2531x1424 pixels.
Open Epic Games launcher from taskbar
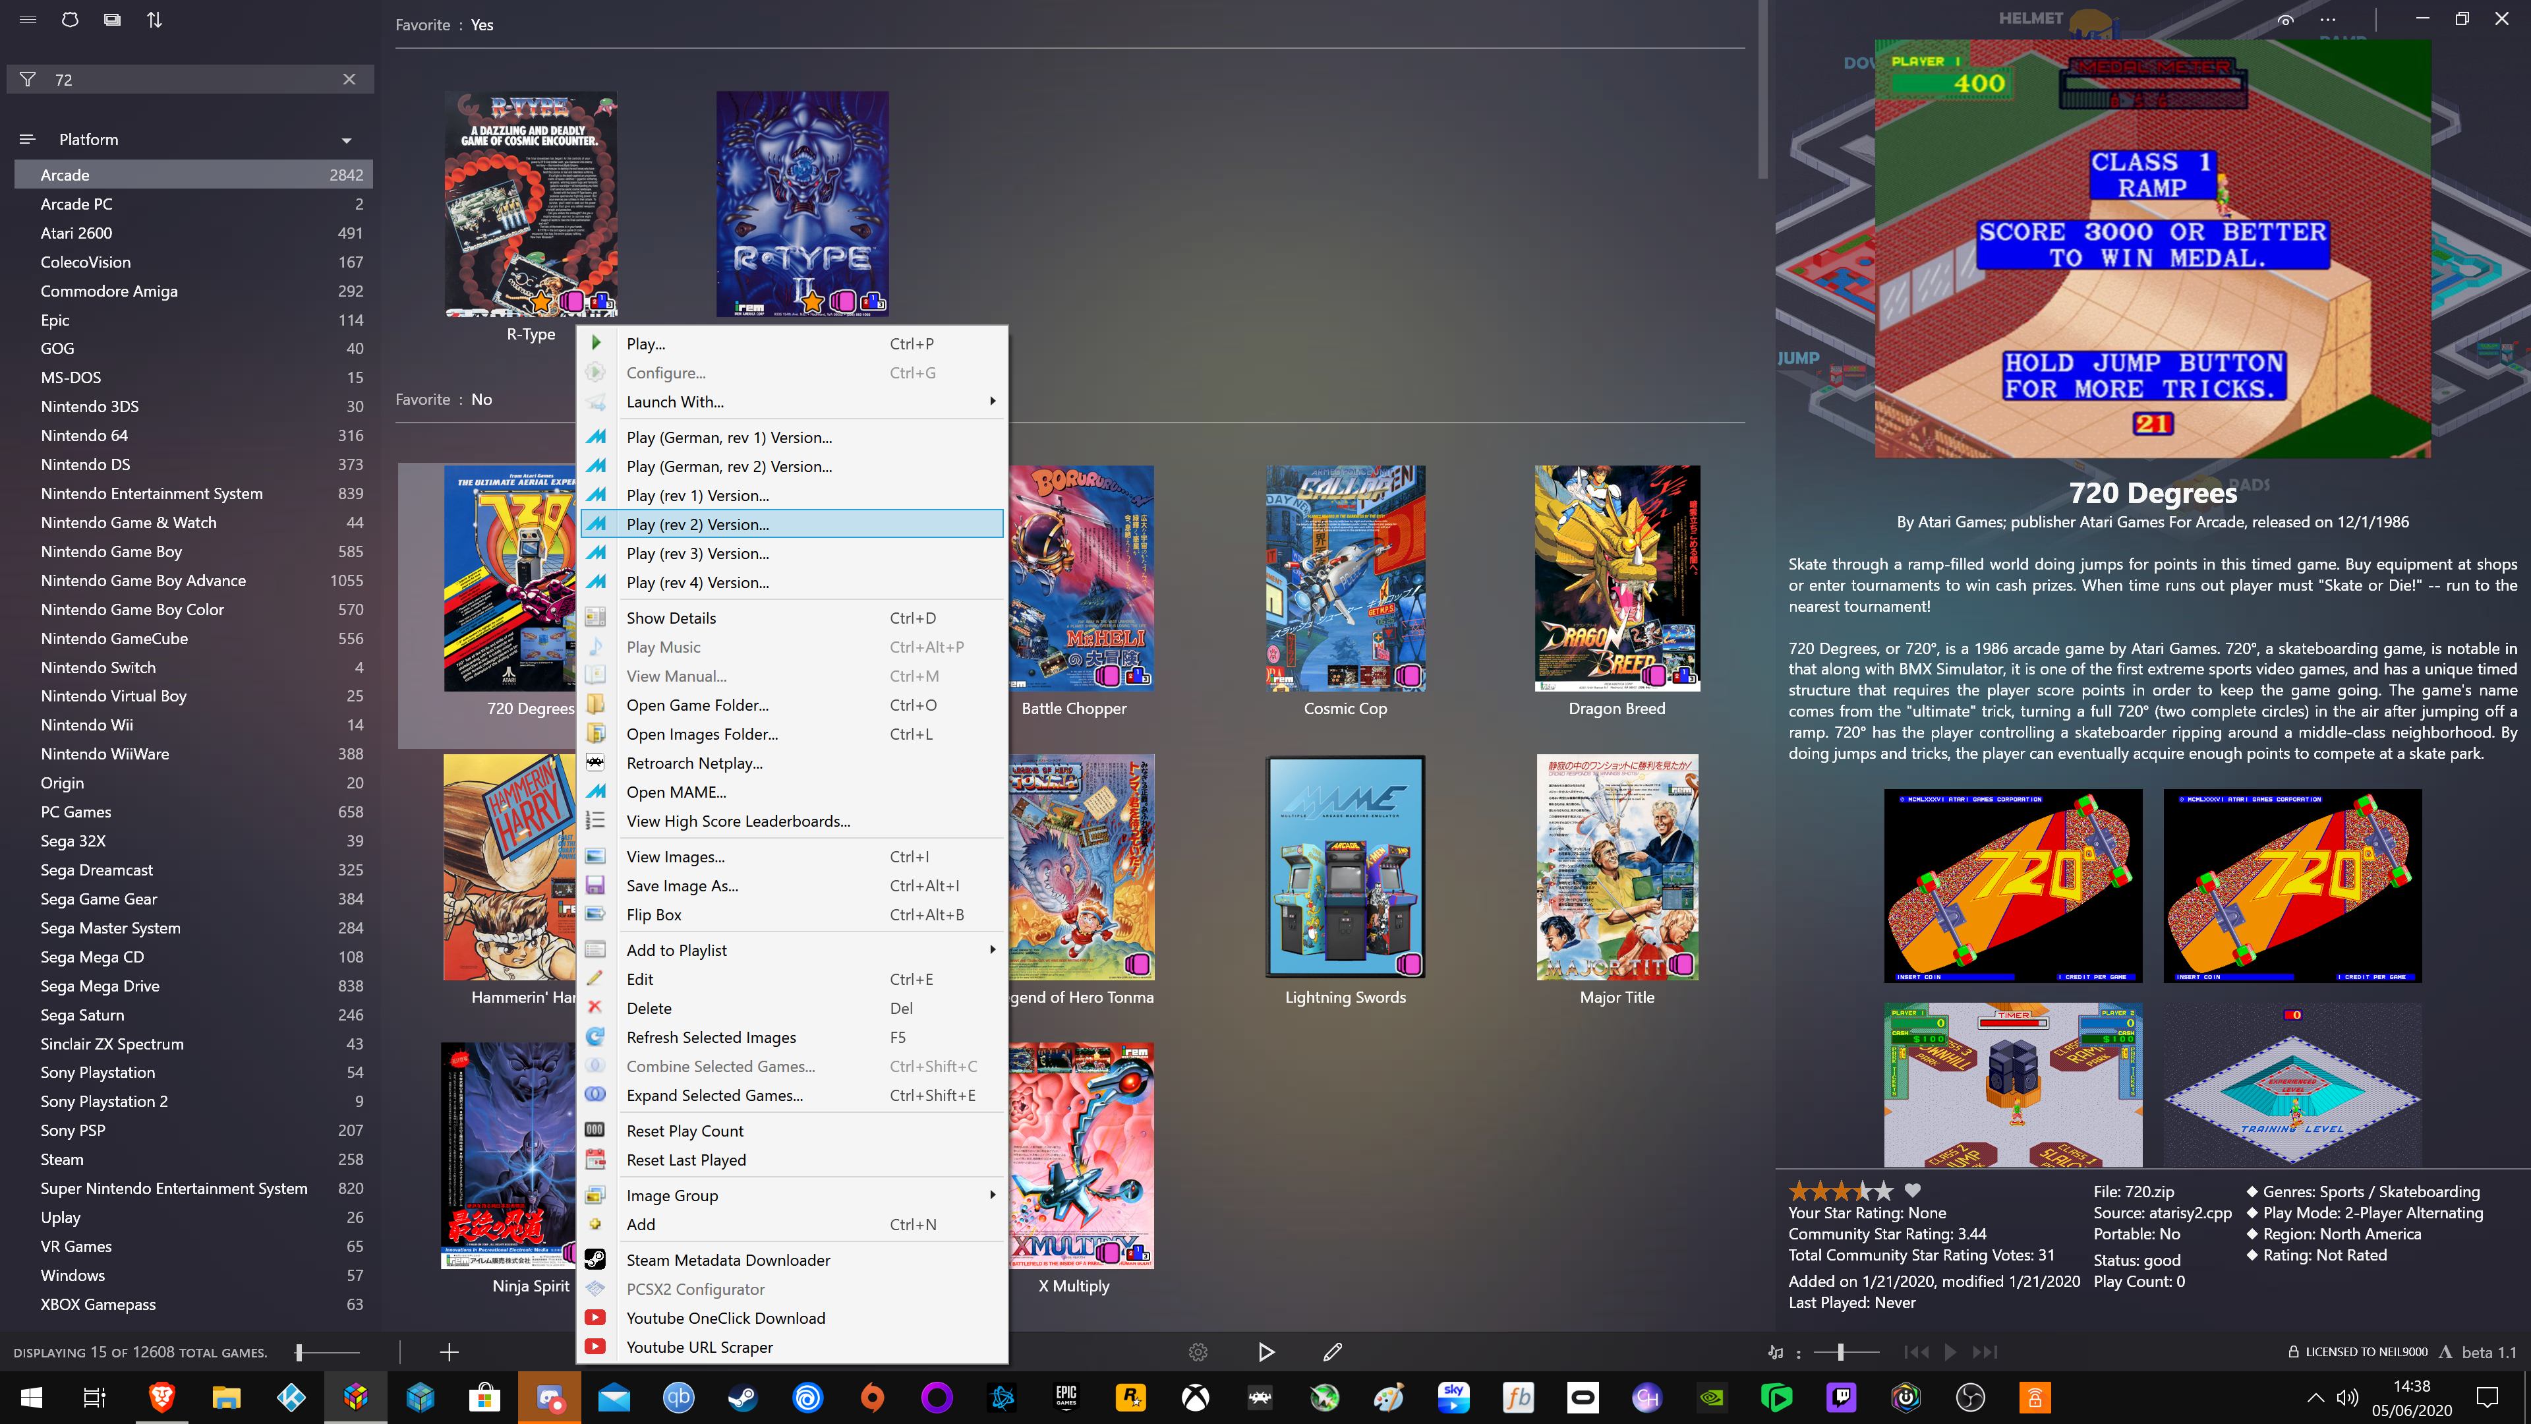(1066, 1398)
